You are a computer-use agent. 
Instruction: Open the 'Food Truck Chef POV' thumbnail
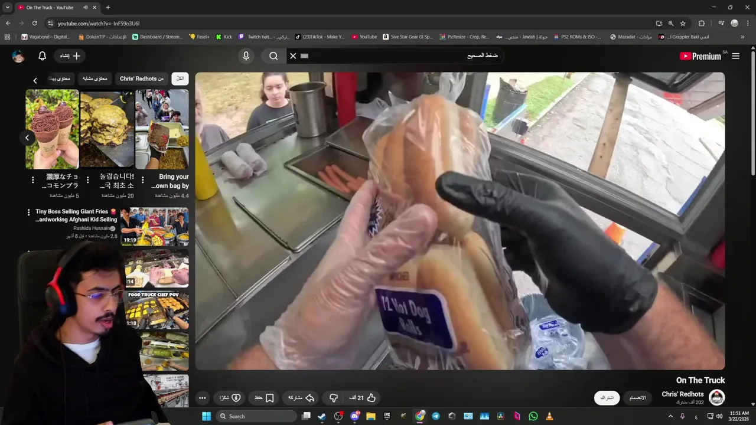click(157, 309)
